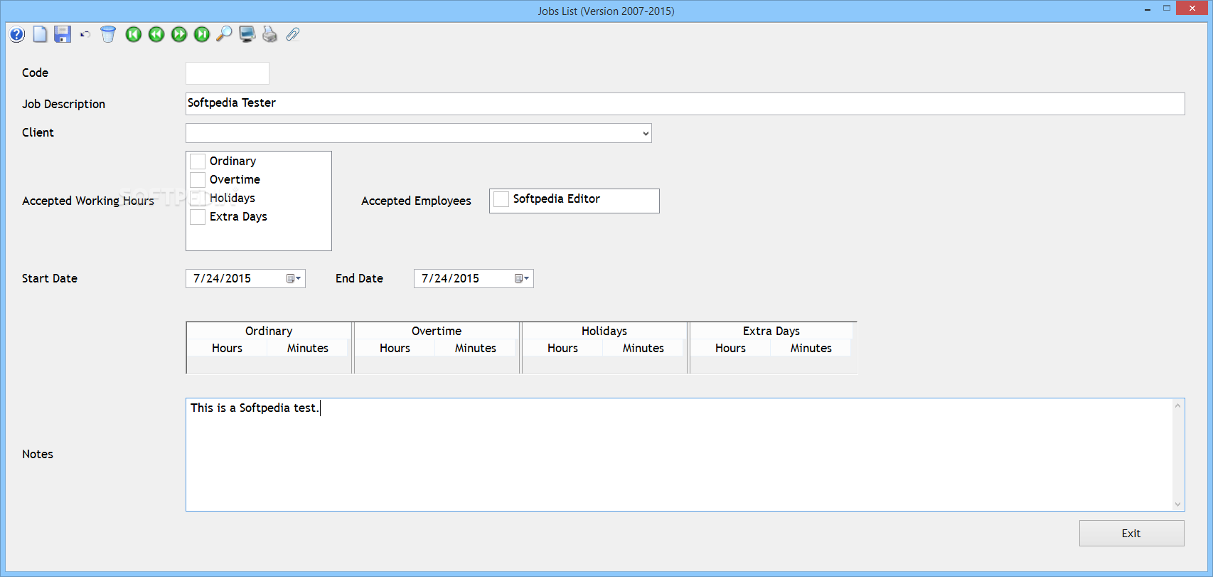
Task: Maximize the Jobs List window
Action: pyautogui.click(x=1167, y=9)
